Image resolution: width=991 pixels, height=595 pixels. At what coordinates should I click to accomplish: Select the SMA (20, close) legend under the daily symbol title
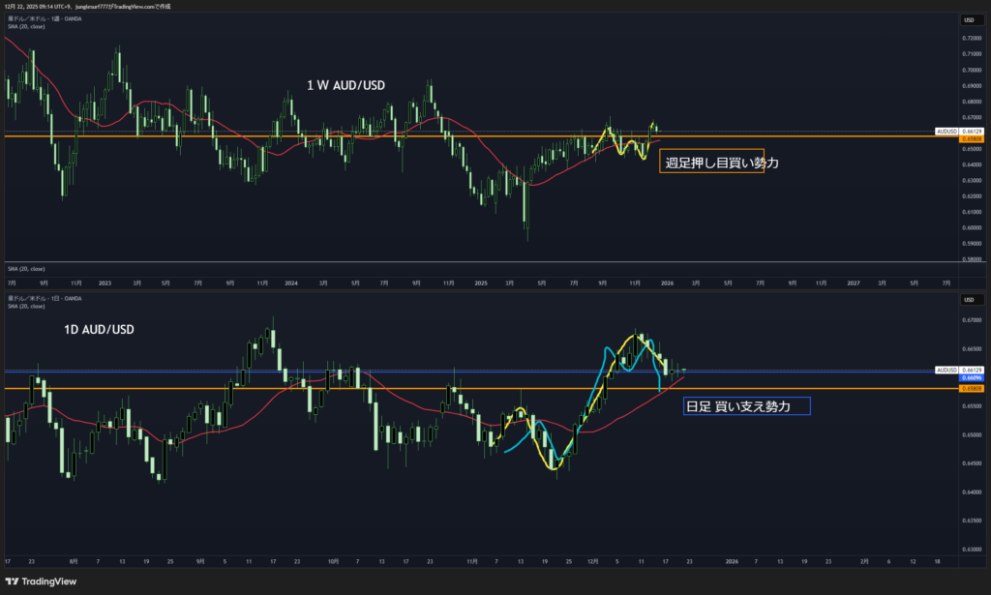click(26, 305)
